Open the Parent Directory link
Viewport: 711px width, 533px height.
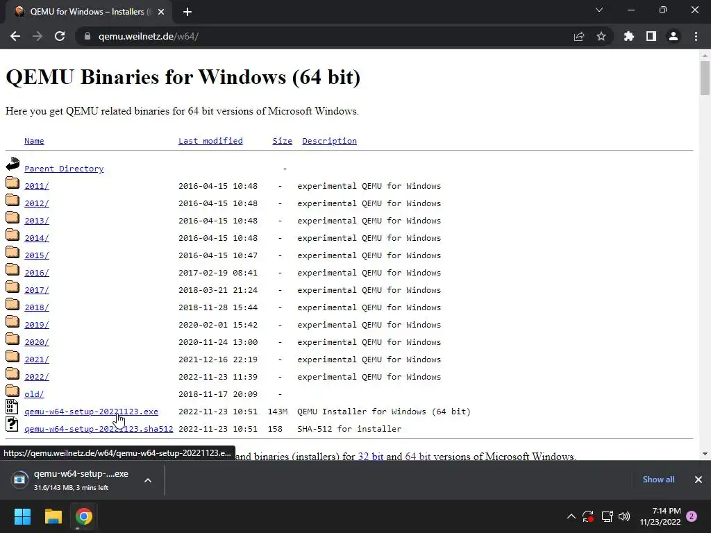click(x=64, y=169)
